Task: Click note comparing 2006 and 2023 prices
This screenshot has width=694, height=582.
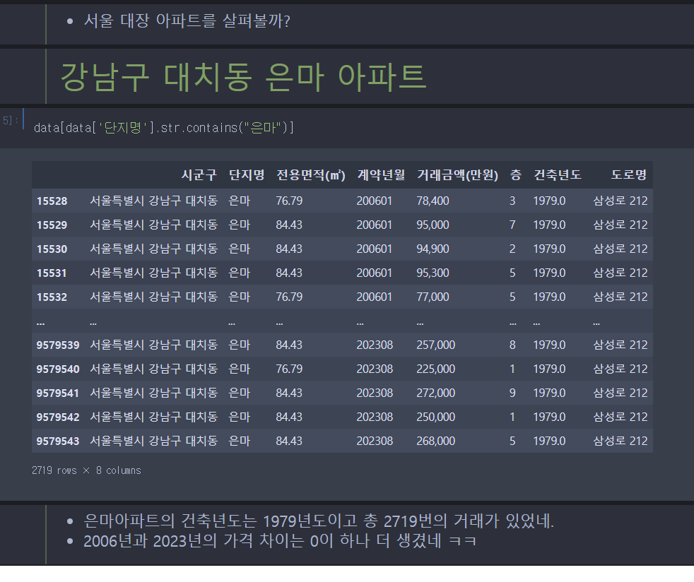Action: [280, 541]
